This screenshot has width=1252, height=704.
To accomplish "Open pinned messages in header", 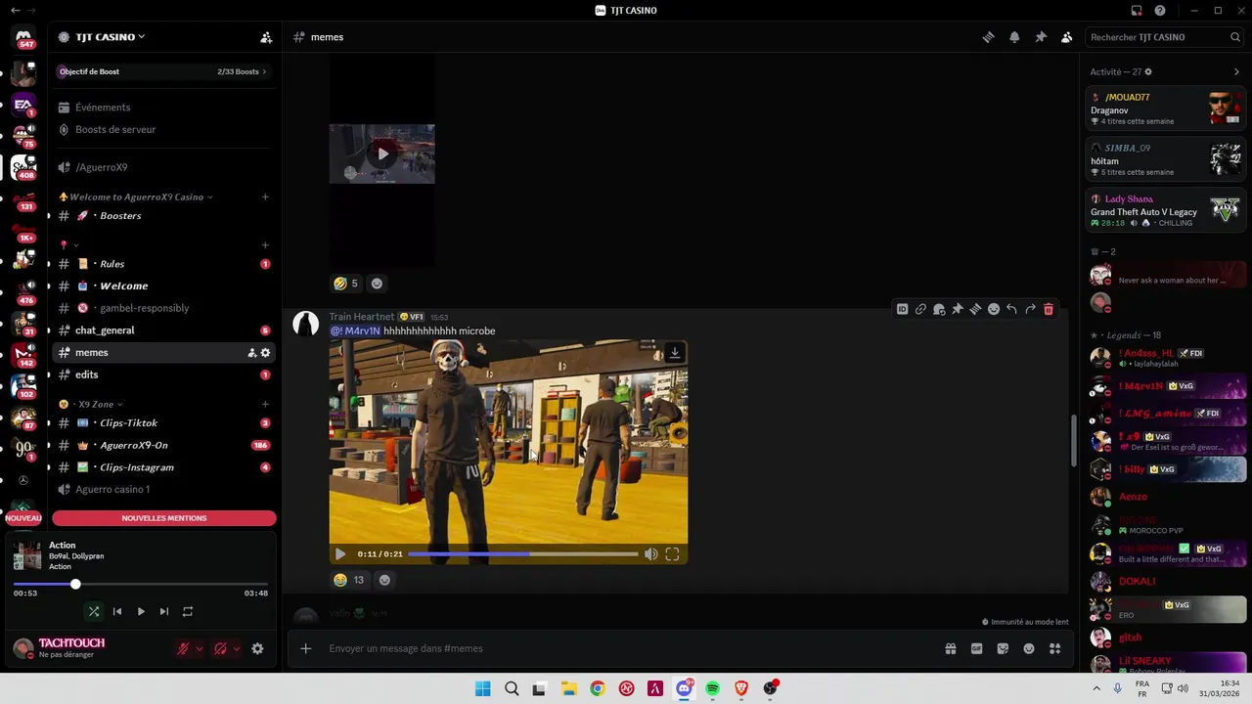I will click(1041, 37).
